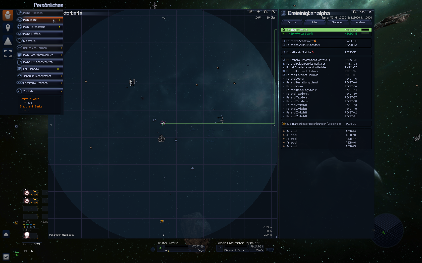Screen dimensions: 422x263
Task: Open the Personal pilot sidebar icon
Action: [x=8, y=15]
